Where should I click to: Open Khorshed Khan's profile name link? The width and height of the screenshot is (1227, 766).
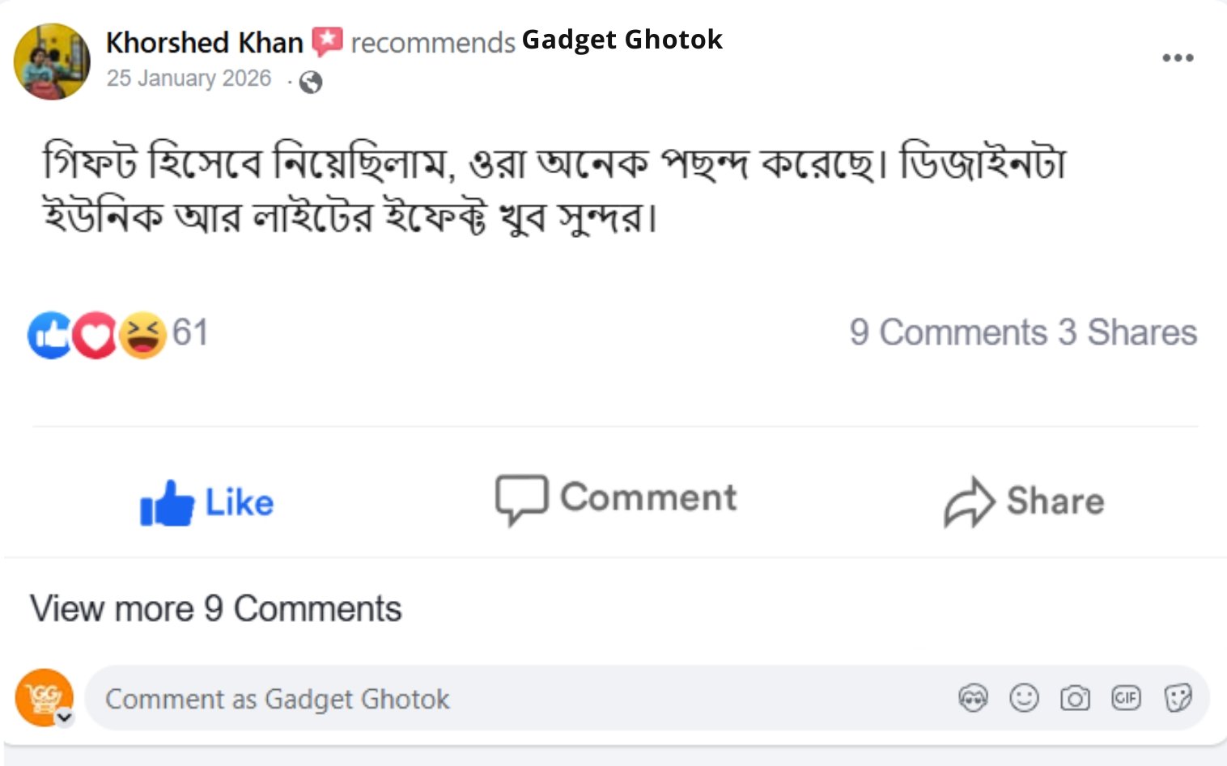(204, 42)
